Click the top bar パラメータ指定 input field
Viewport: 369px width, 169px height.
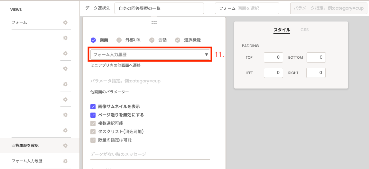pos(329,8)
